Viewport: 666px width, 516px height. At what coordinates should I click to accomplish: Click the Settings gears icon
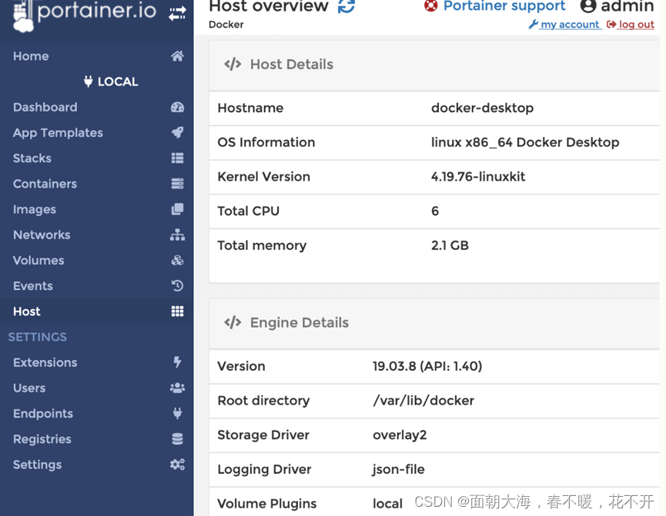[177, 464]
